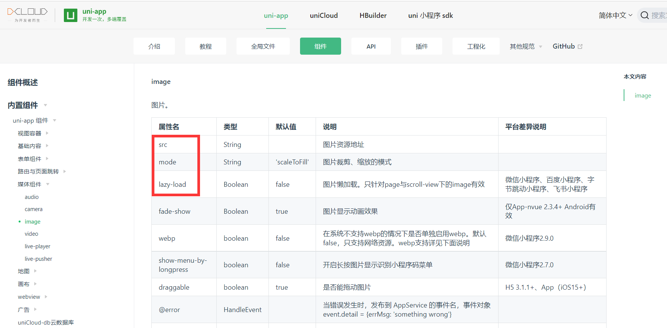
Task: Open the 简体中文 language dropdown
Action: coord(615,15)
